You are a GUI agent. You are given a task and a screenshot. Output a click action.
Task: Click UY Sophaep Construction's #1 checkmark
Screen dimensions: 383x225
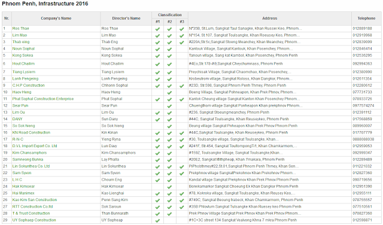158,220
